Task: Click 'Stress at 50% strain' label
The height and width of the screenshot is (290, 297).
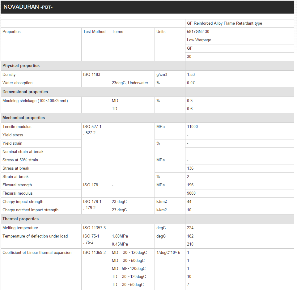Action: [x=20, y=160]
